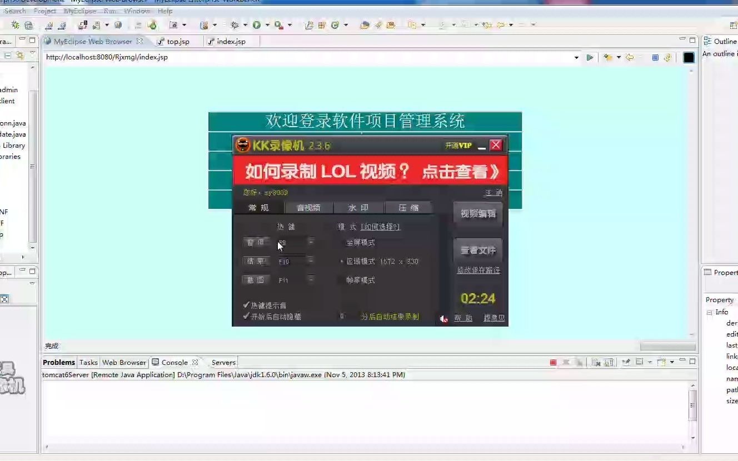Screen dimensions: 738x461
Task: Click the 视频编辑 button
Action: pyautogui.click(x=478, y=214)
